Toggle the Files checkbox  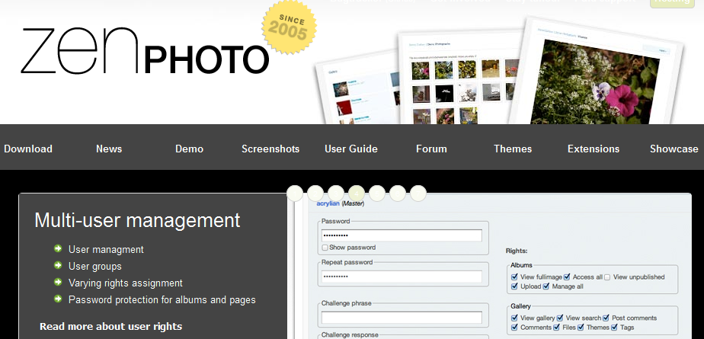pos(557,328)
